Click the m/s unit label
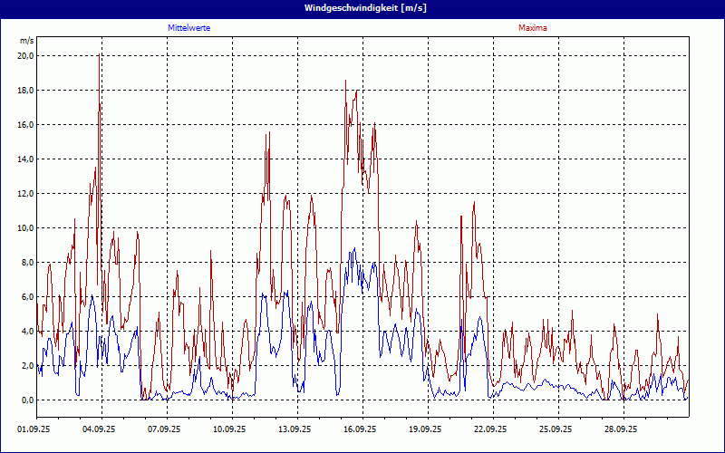725x453 pixels. 26,41
